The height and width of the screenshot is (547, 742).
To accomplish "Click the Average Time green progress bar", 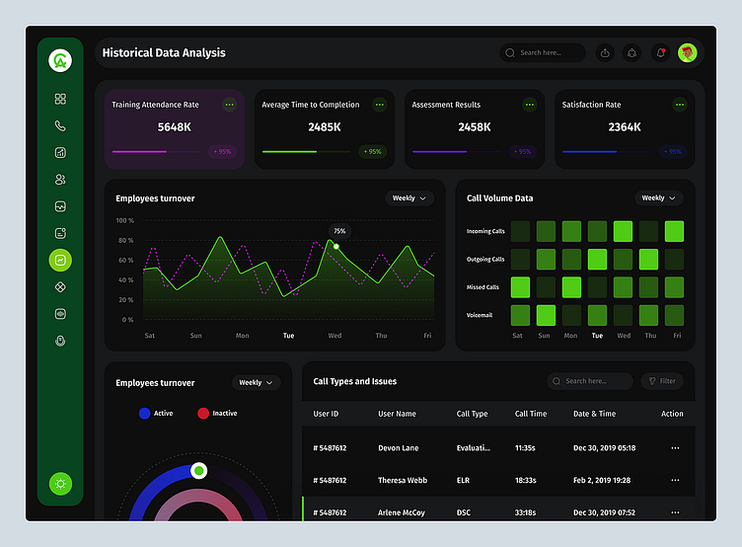I will pos(306,151).
